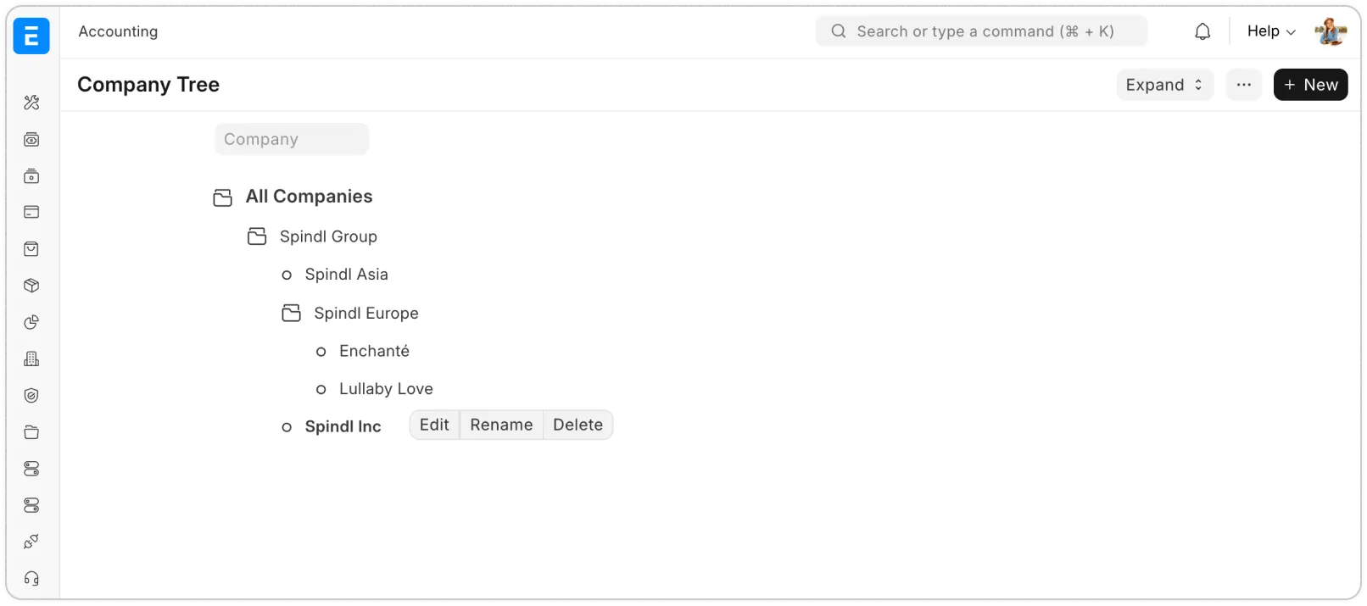The height and width of the screenshot is (606, 1367).
Task: Click the Company filter input field
Action: pos(292,140)
